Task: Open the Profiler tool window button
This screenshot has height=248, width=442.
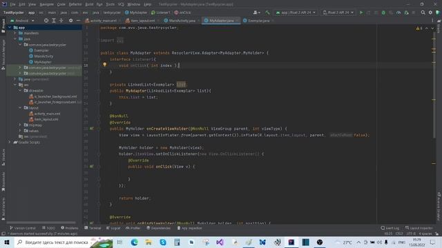Action: click(x=133, y=228)
